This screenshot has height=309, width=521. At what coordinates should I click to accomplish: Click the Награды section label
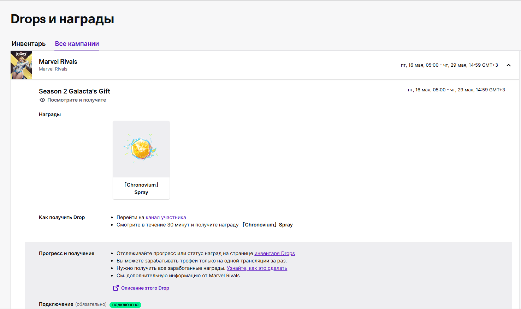50,114
